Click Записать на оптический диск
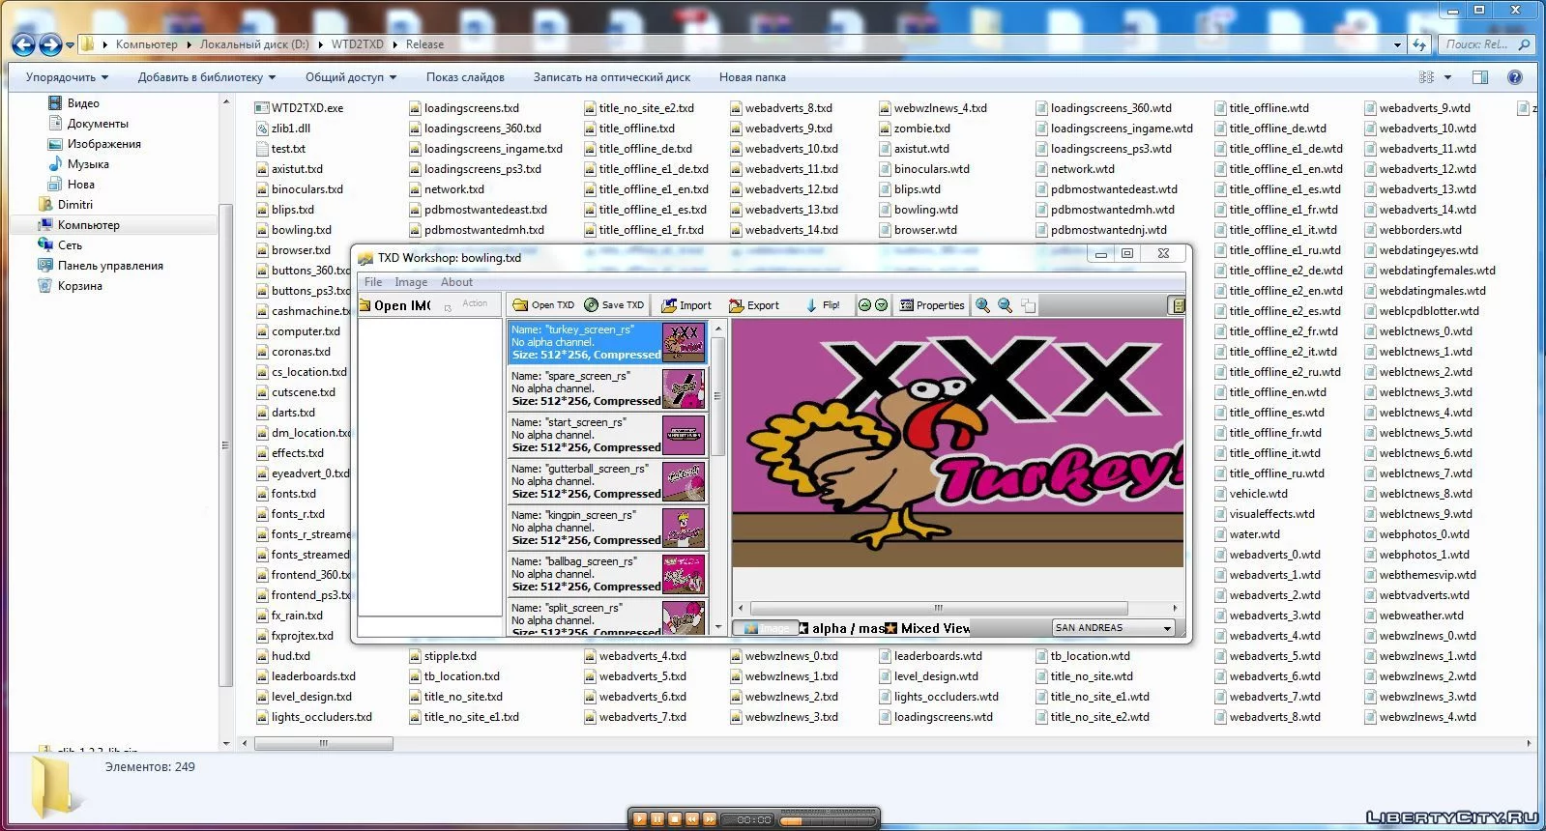Viewport: 1546px width, 831px height. click(x=612, y=77)
